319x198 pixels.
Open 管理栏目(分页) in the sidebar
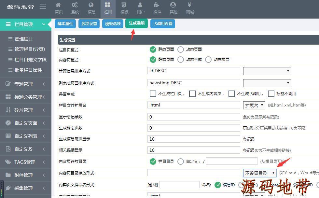click(30, 49)
